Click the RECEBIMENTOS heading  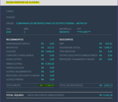(15, 40)
